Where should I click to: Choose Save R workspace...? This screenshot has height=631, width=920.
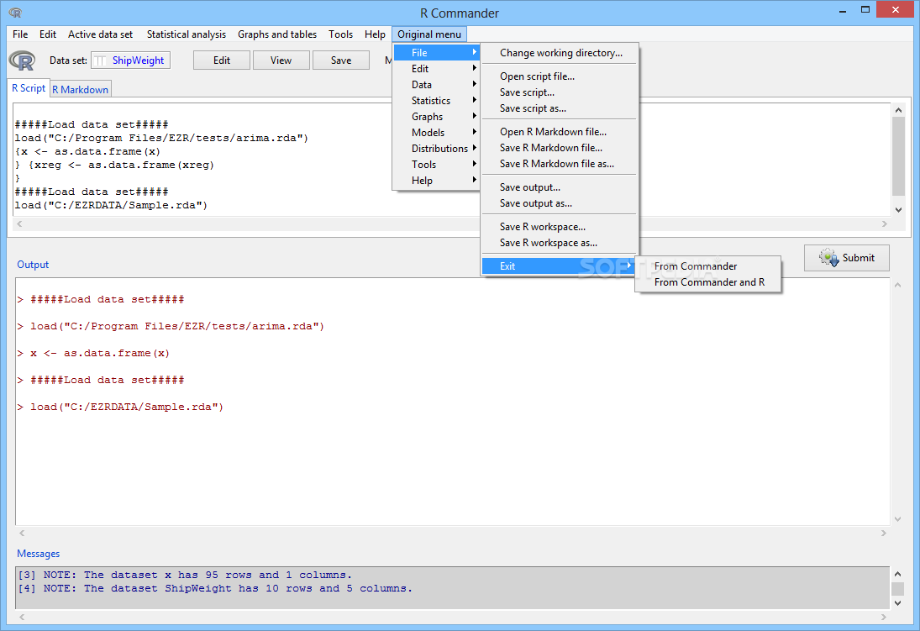560,227
